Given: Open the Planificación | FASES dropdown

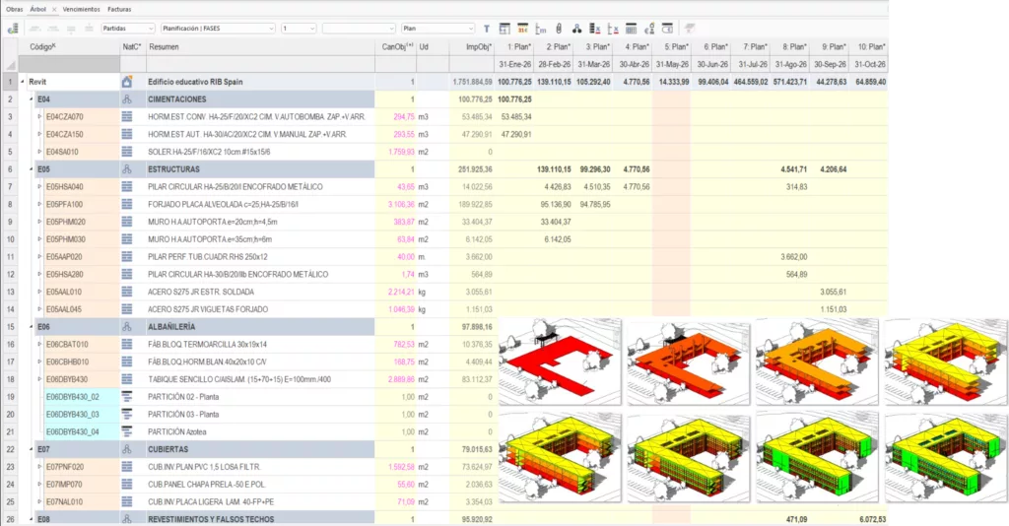Looking at the screenshot, I should pos(218,29).
